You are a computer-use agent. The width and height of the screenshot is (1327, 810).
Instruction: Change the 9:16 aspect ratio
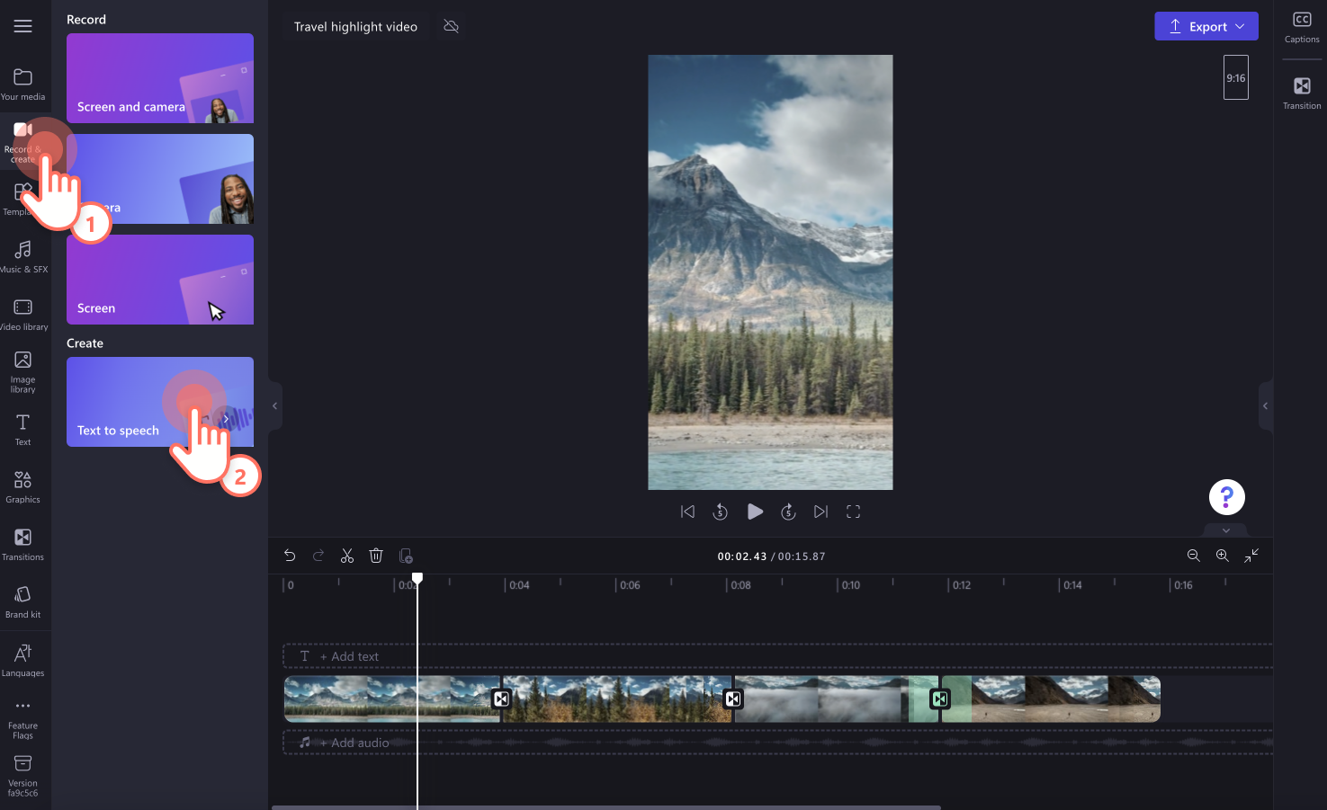[x=1236, y=77]
